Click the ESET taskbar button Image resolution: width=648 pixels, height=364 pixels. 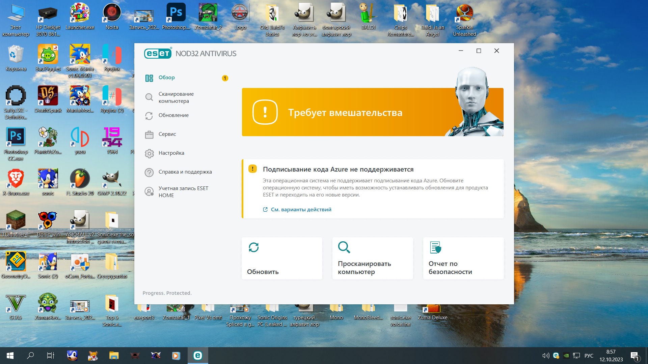tap(198, 356)
